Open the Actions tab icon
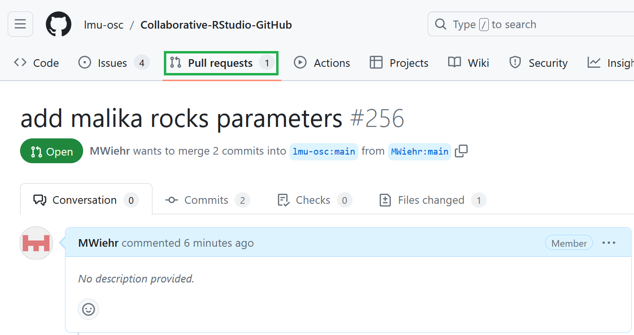The width and height of the screenshot is (634, 335). coord(300,63)
